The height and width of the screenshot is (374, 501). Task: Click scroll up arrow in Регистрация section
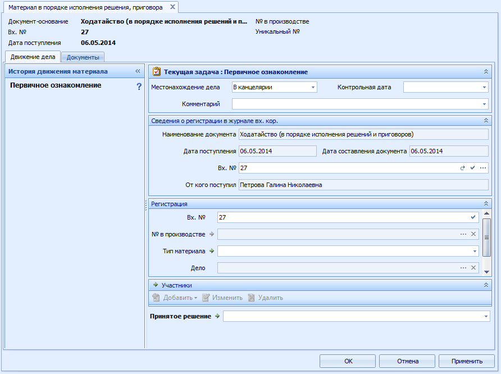486,213
